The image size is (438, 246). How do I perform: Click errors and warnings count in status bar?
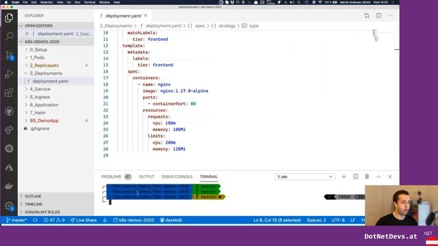coord(54,220)
